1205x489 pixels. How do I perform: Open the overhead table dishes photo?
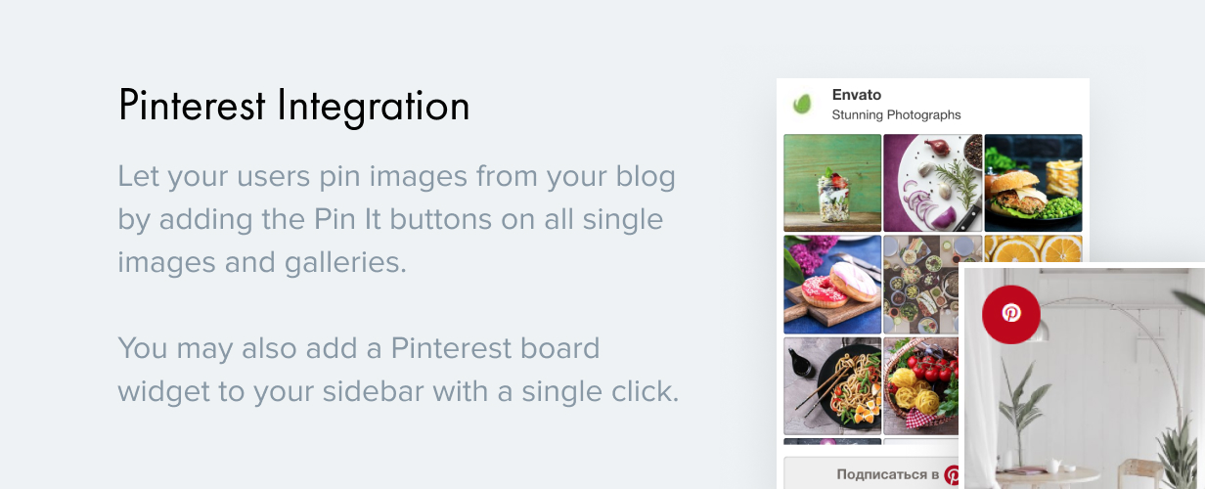point(920,285)
